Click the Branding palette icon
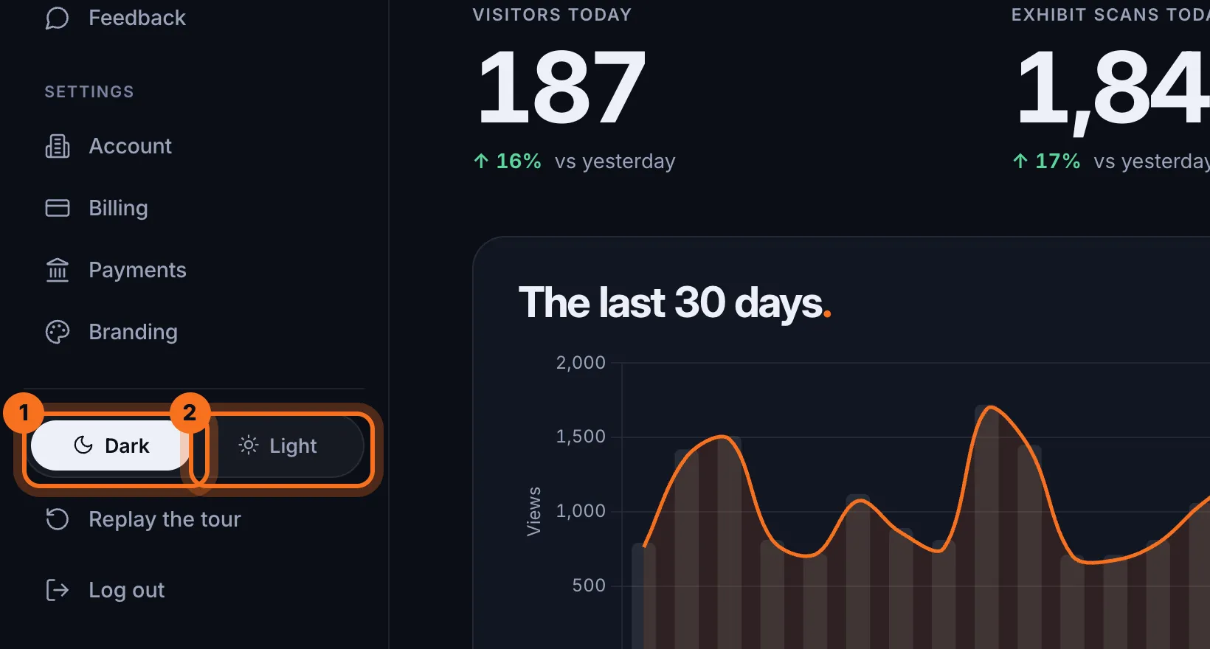1210x649 pixels. click(58, 332)
